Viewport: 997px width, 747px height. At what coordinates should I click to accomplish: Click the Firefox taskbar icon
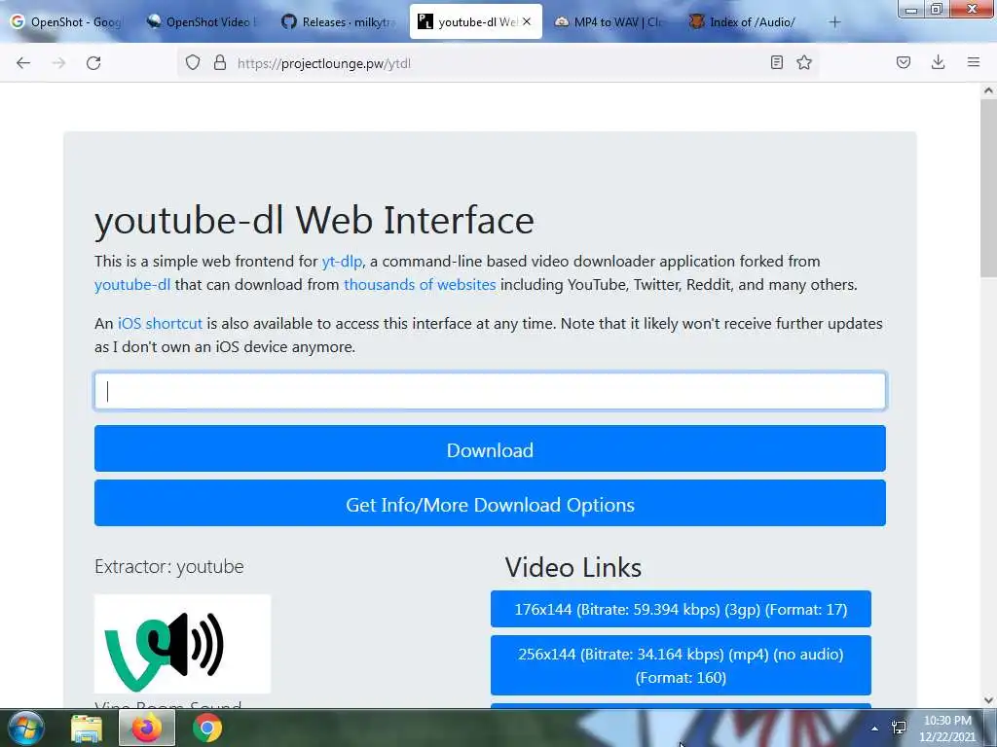click(147, 728)
